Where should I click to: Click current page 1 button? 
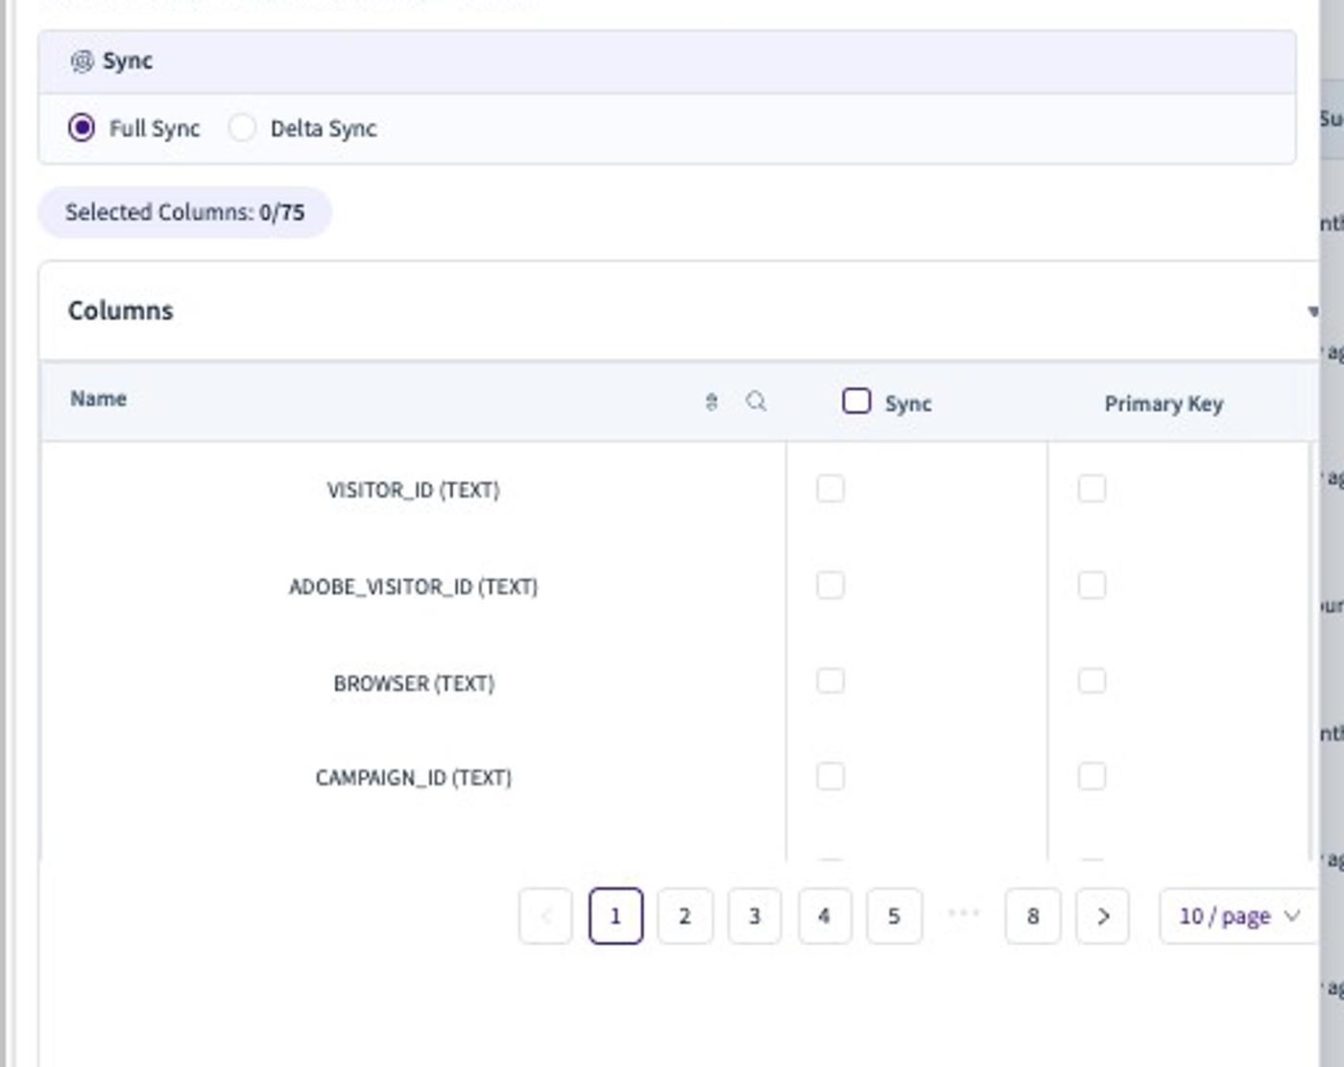pyautogui.click(x=615, y=916)
